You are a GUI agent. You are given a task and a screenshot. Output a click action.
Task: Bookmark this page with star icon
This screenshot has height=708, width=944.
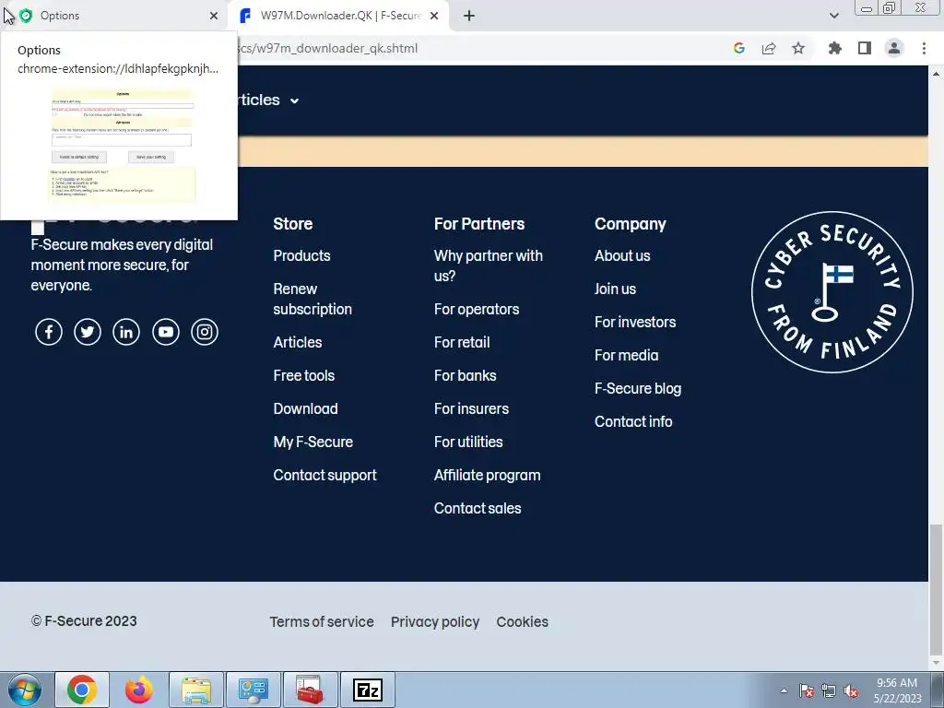click(798, 48)
